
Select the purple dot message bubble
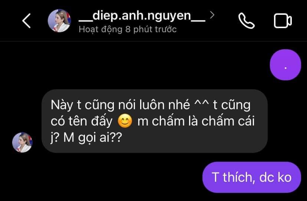pyautogui.click(x=285, y=65)
